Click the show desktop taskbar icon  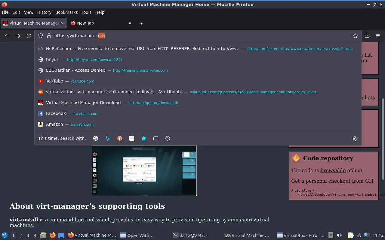61,235
